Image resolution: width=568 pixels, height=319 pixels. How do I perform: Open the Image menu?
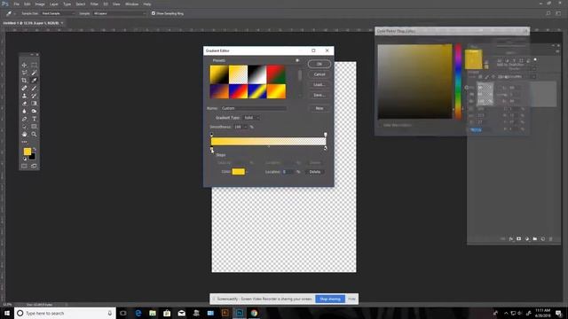tap(40, 4)
